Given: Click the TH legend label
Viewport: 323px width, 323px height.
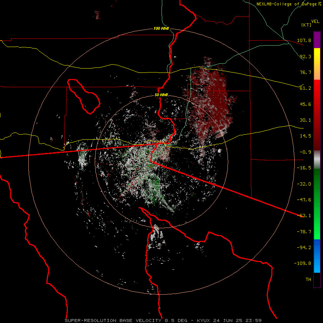Looking at the screenshot, I should click(x=308, y=280).
